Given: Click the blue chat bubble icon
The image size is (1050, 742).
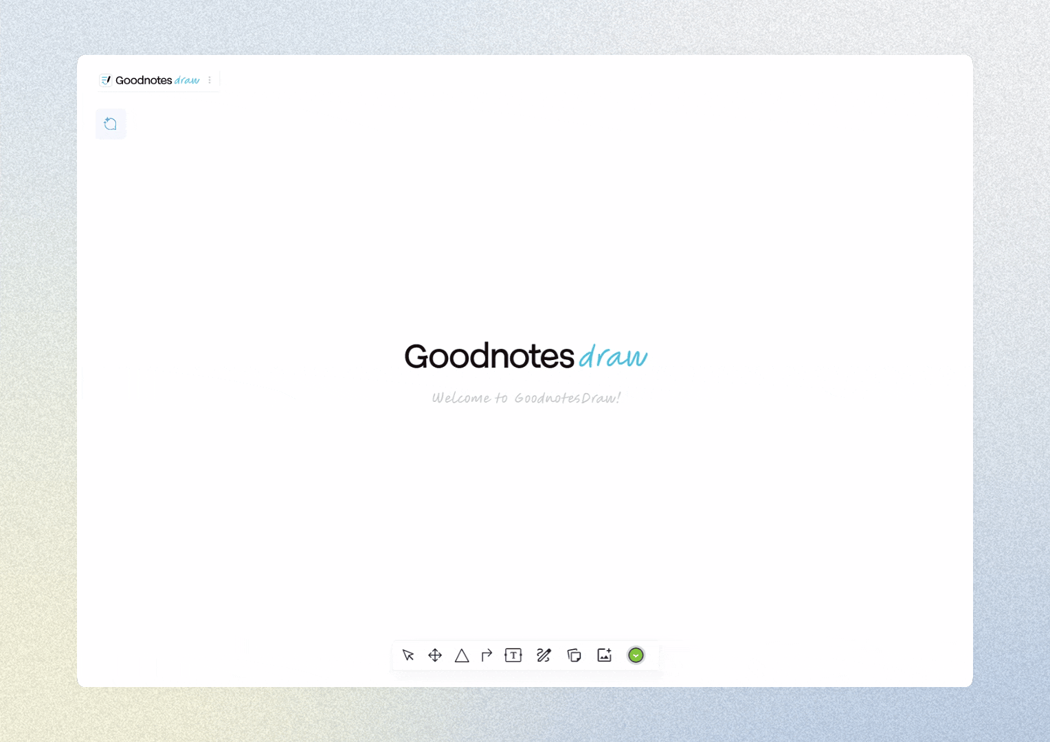Looking at the screenshot, I should click(x=111, y=124).
